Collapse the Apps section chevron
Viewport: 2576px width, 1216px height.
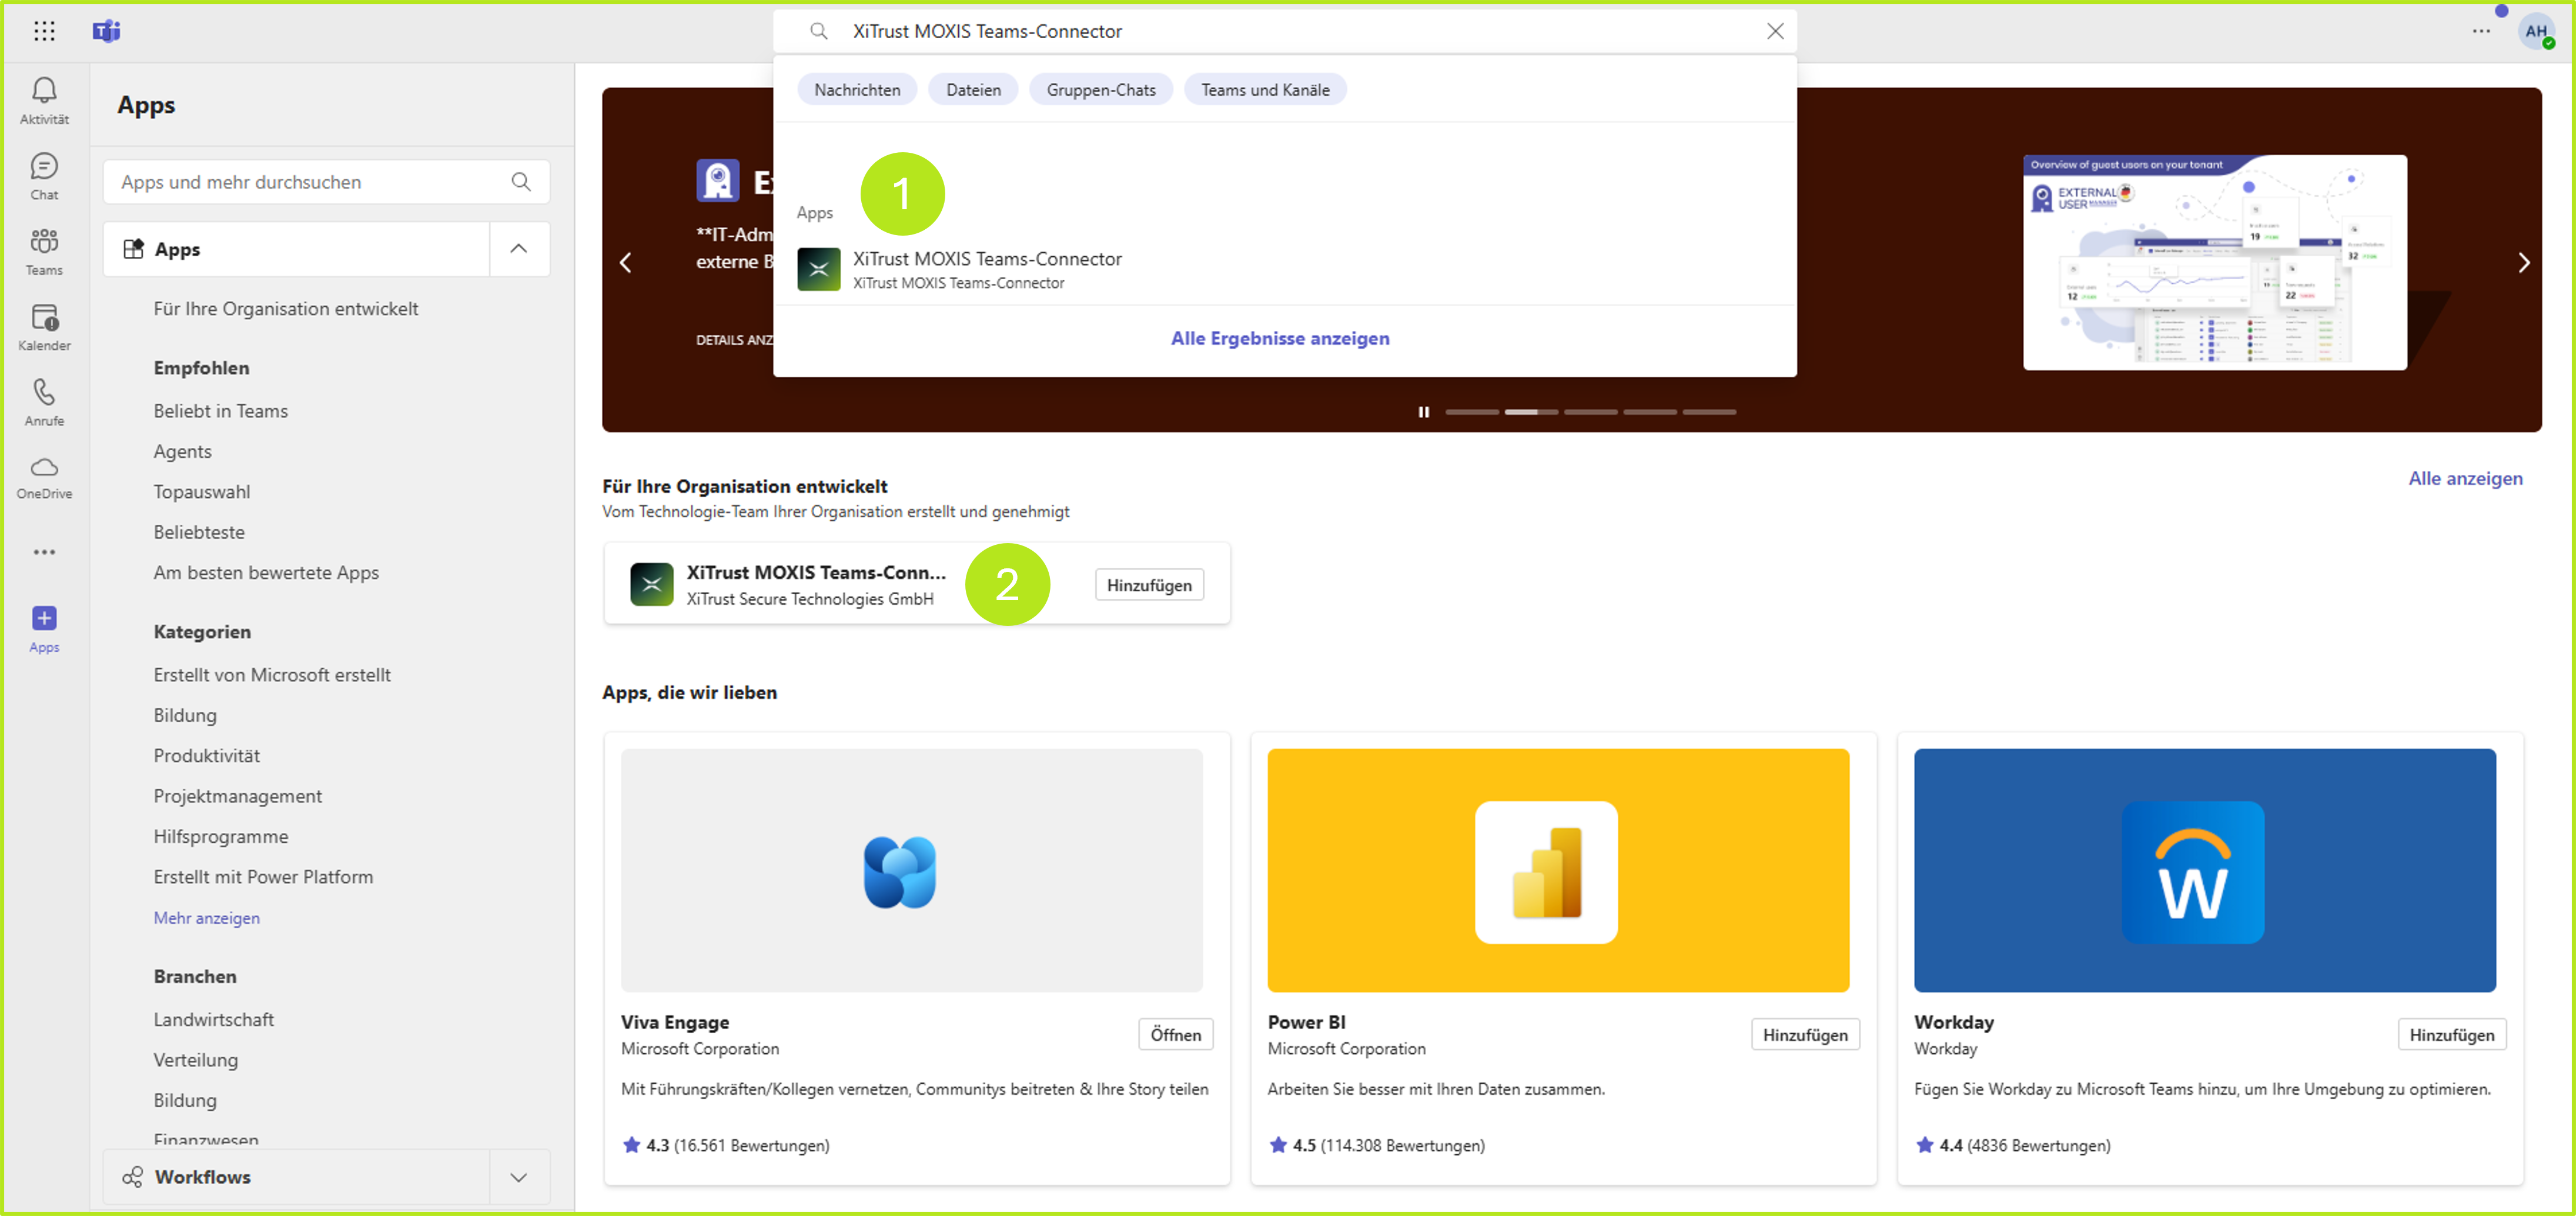(518, 249)
